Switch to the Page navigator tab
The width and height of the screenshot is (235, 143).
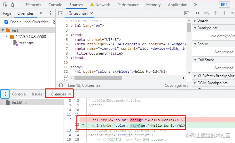point(7,13)
